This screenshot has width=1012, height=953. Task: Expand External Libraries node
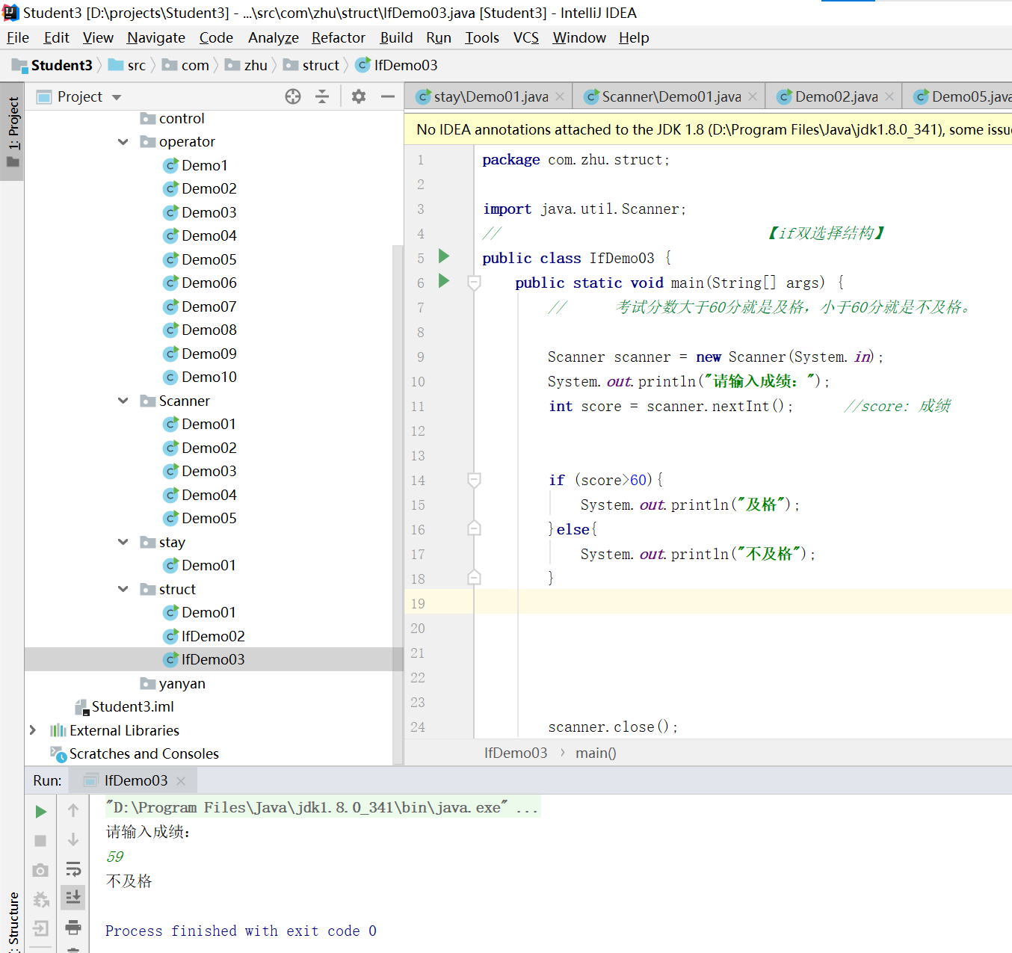coord(33,730)
